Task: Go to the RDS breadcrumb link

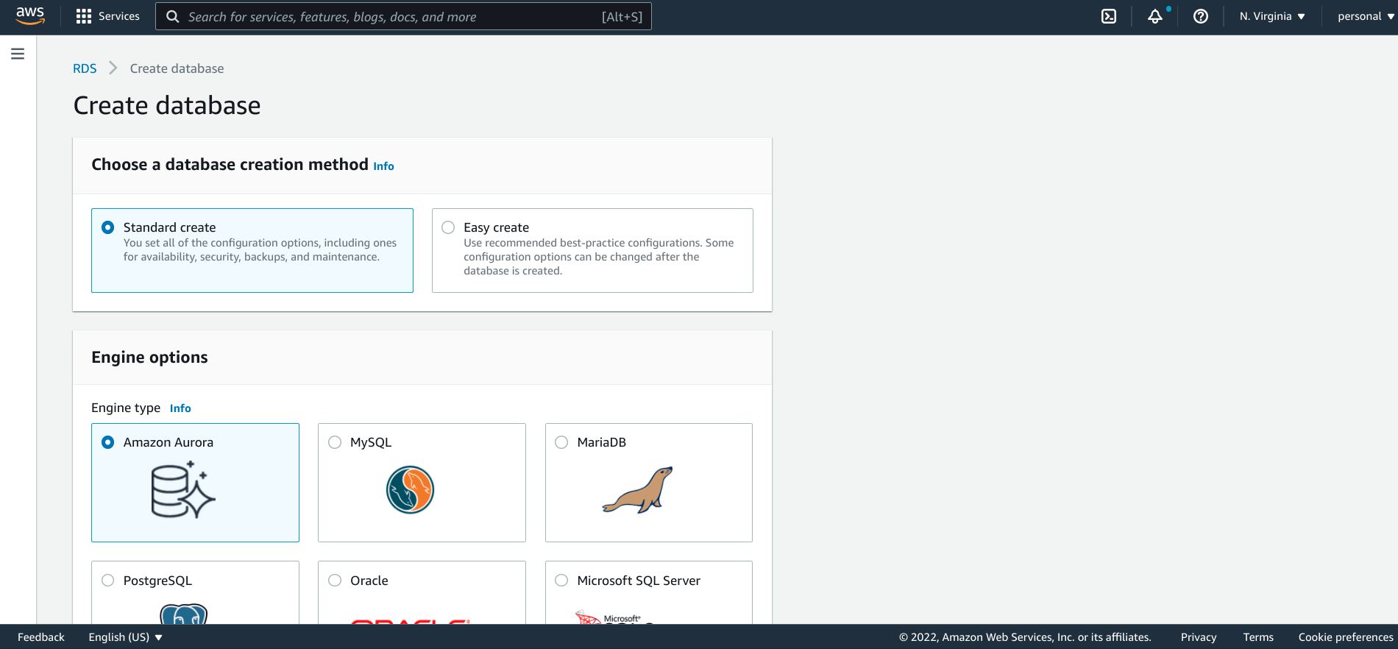Action: click(x=85, y=68)
